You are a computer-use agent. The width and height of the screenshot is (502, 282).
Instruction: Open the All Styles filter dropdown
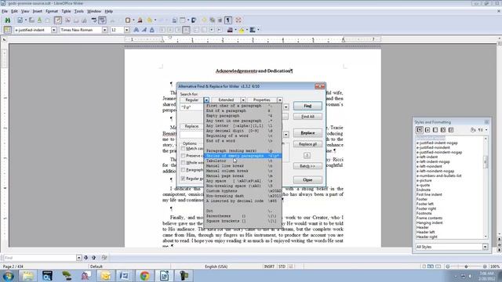485,247
